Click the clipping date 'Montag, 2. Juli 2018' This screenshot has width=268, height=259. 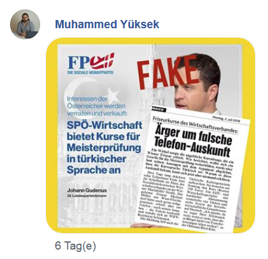[226, 119]
